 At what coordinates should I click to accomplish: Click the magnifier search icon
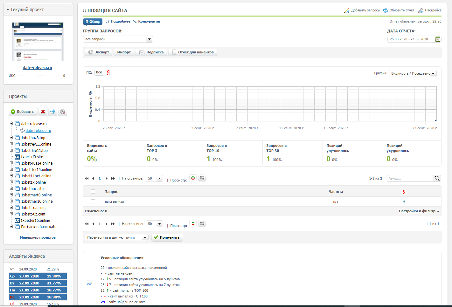tap(437, 178)
